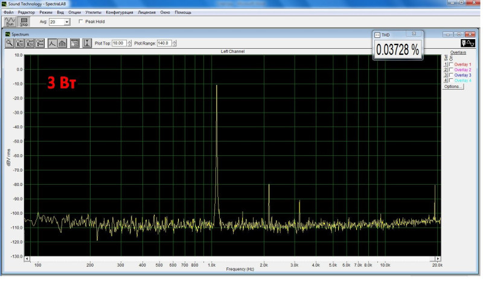Image resolution: width=483 pixels, height=301 pixels.
Task: Click inside the Plot Range input field
Action: tap(164, 43)
